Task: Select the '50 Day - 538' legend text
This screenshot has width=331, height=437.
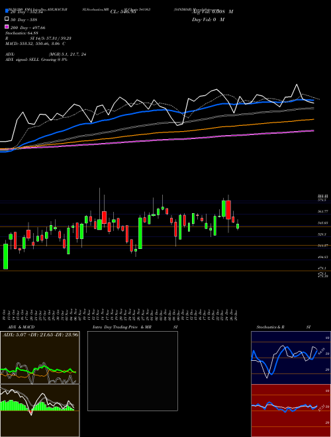Action: tap(24, 19)
